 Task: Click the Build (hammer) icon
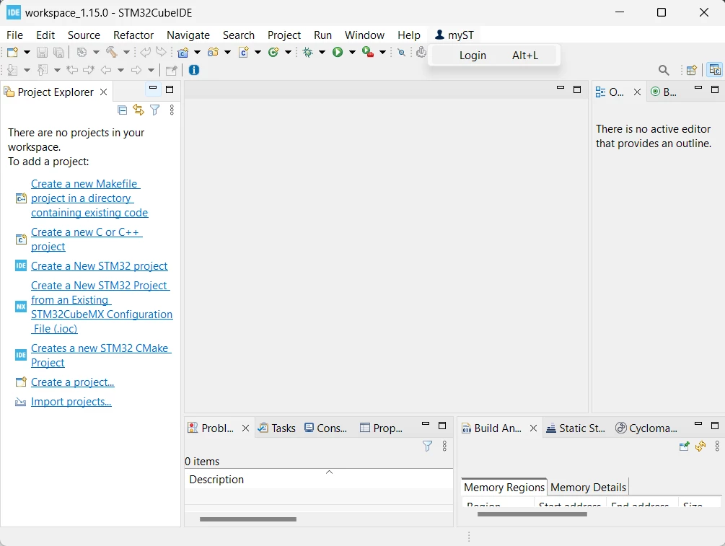click(111, 52)
